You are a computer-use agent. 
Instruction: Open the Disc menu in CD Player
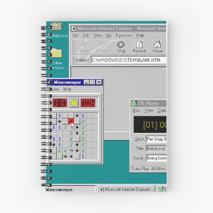point(136,110)
